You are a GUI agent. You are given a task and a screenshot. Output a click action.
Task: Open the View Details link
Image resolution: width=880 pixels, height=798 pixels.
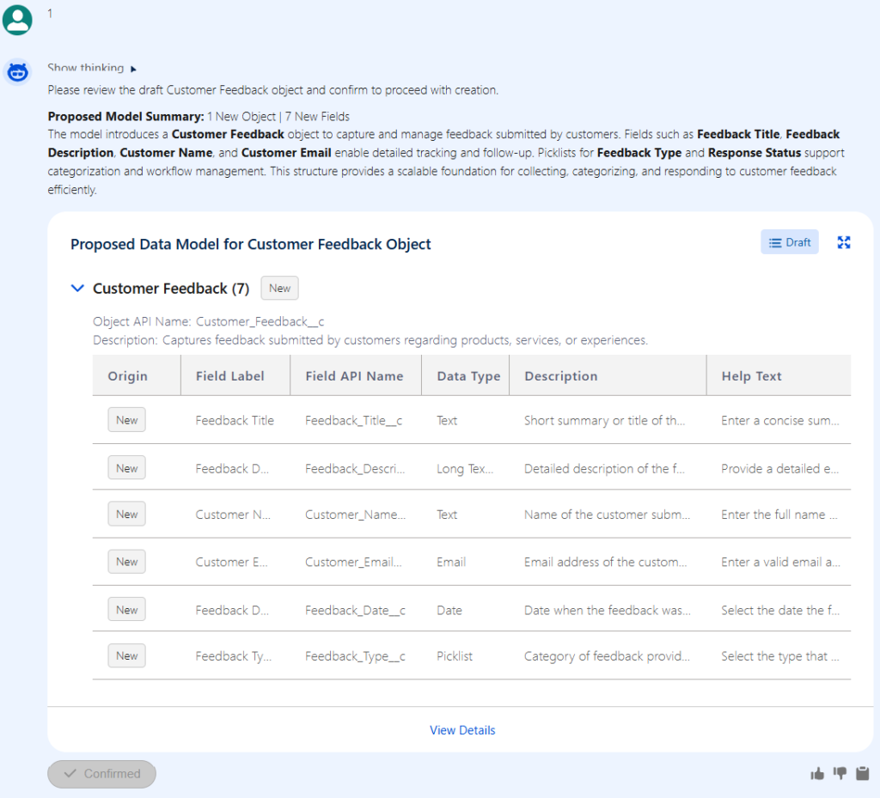[462, 730]
